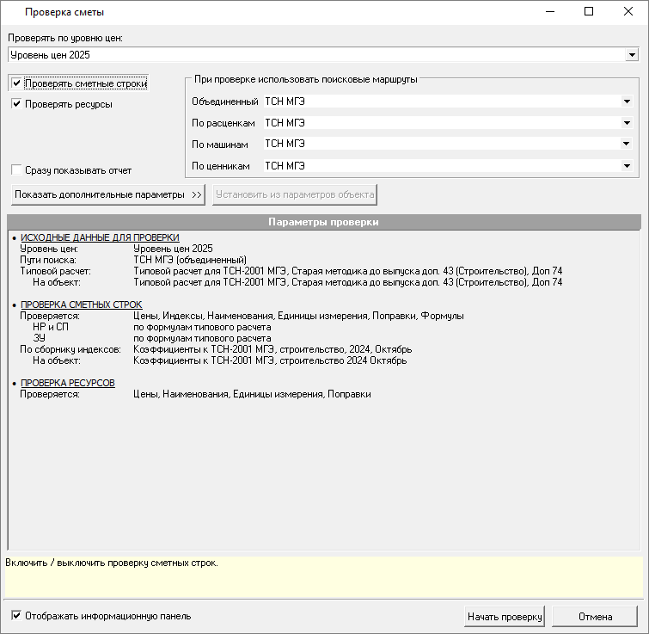The image size is (649, 634).
Task: Expand the 'Объединенный' search route dropdown
Action: [x=627, y=102]
